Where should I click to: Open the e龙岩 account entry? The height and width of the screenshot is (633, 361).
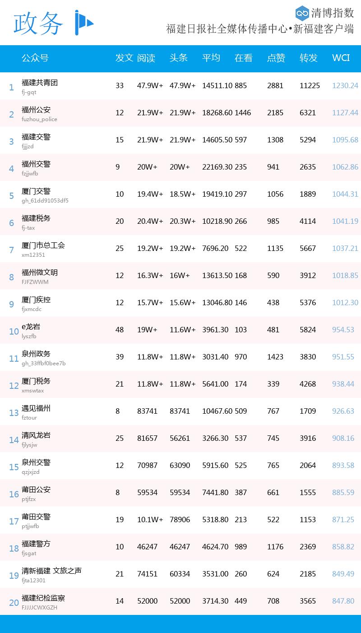point(31,327)
